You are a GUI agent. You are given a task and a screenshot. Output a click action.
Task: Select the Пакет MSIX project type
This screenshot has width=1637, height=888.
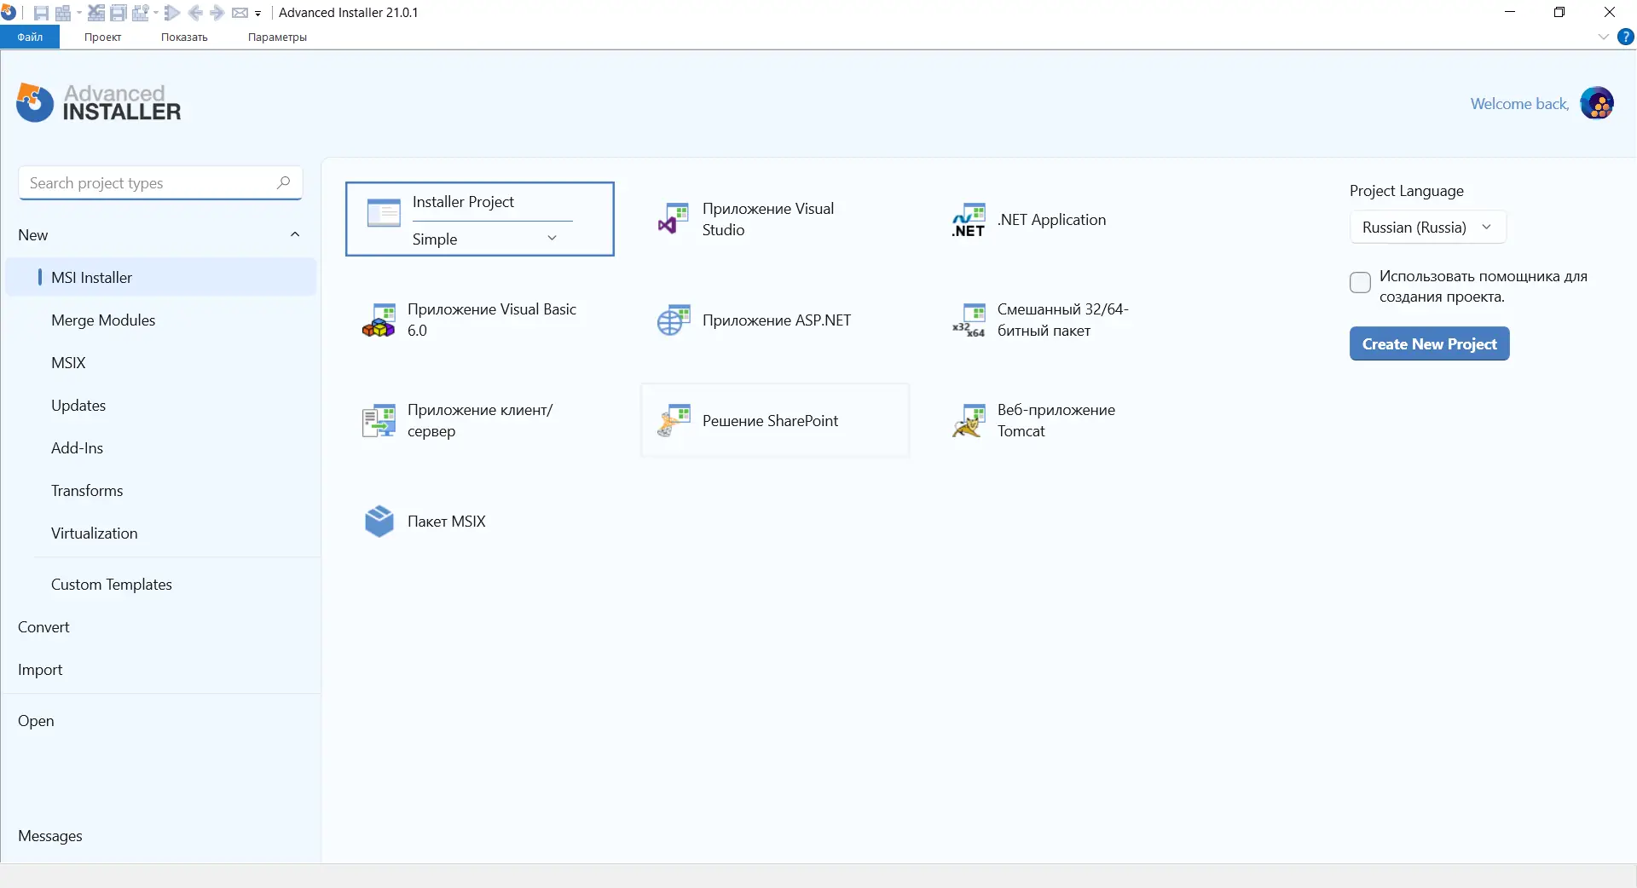point(446,521)
